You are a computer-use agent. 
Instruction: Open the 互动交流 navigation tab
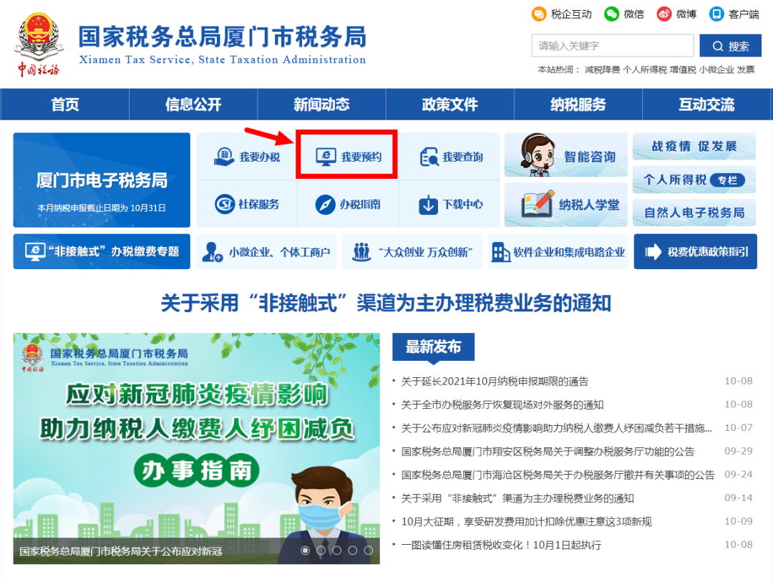706,104
